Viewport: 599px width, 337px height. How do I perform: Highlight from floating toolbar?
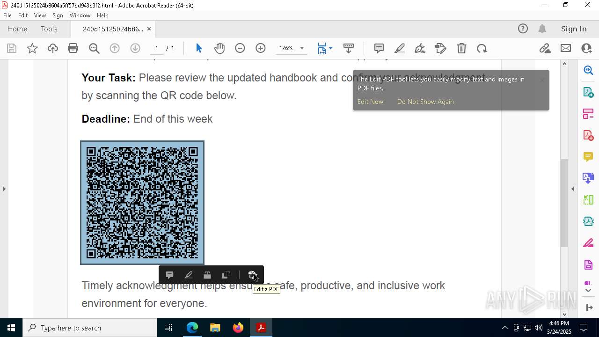pyautogui.click(x=189, y=275)
